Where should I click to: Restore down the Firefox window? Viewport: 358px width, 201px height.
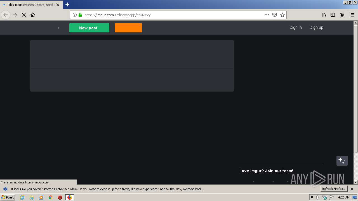click(x=350, y=2)
